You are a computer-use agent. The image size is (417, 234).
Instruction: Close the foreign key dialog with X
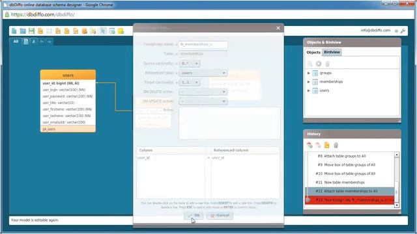coord(278,28)
